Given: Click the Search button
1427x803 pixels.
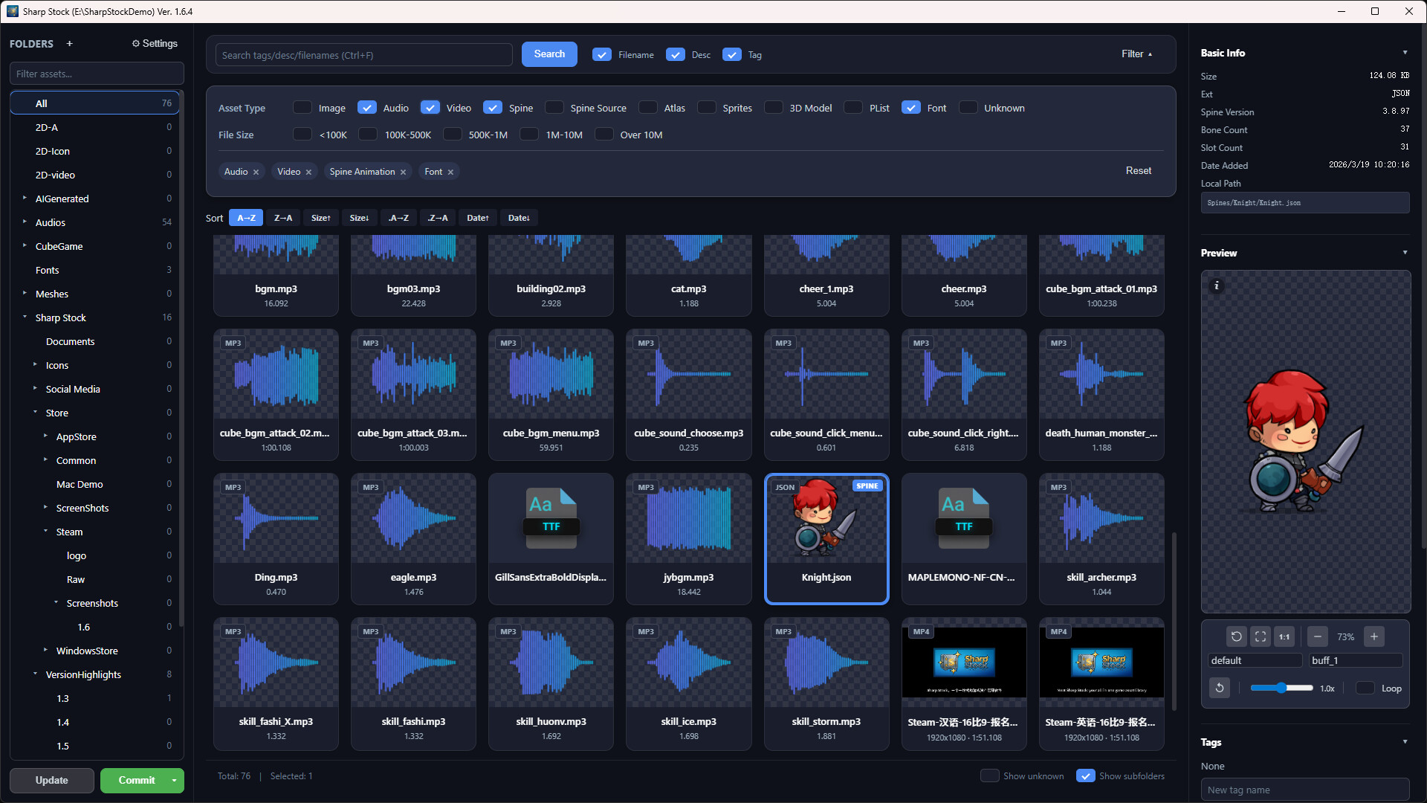Looking at the screenshot, I should (x=549, y=54).
